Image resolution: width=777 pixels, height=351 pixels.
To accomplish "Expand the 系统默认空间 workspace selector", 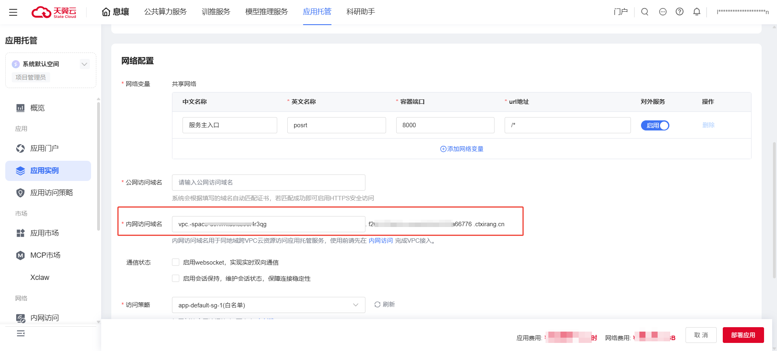I will 84,64.
